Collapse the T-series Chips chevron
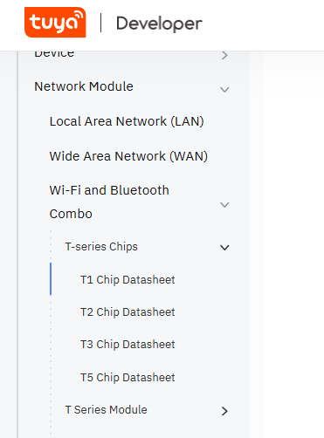The height and width of the screenshot is (438, 324). [x=224, y=248]
